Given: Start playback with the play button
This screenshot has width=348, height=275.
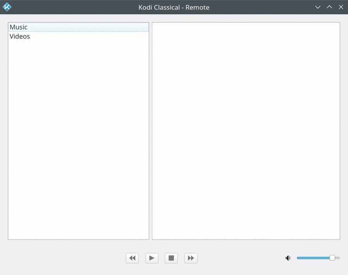Looking at the screenshot, I should click(x=152, y=258).
